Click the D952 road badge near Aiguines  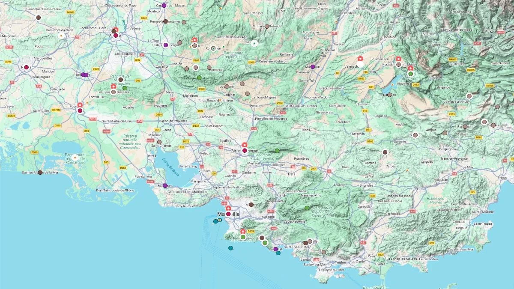point(415,84)
